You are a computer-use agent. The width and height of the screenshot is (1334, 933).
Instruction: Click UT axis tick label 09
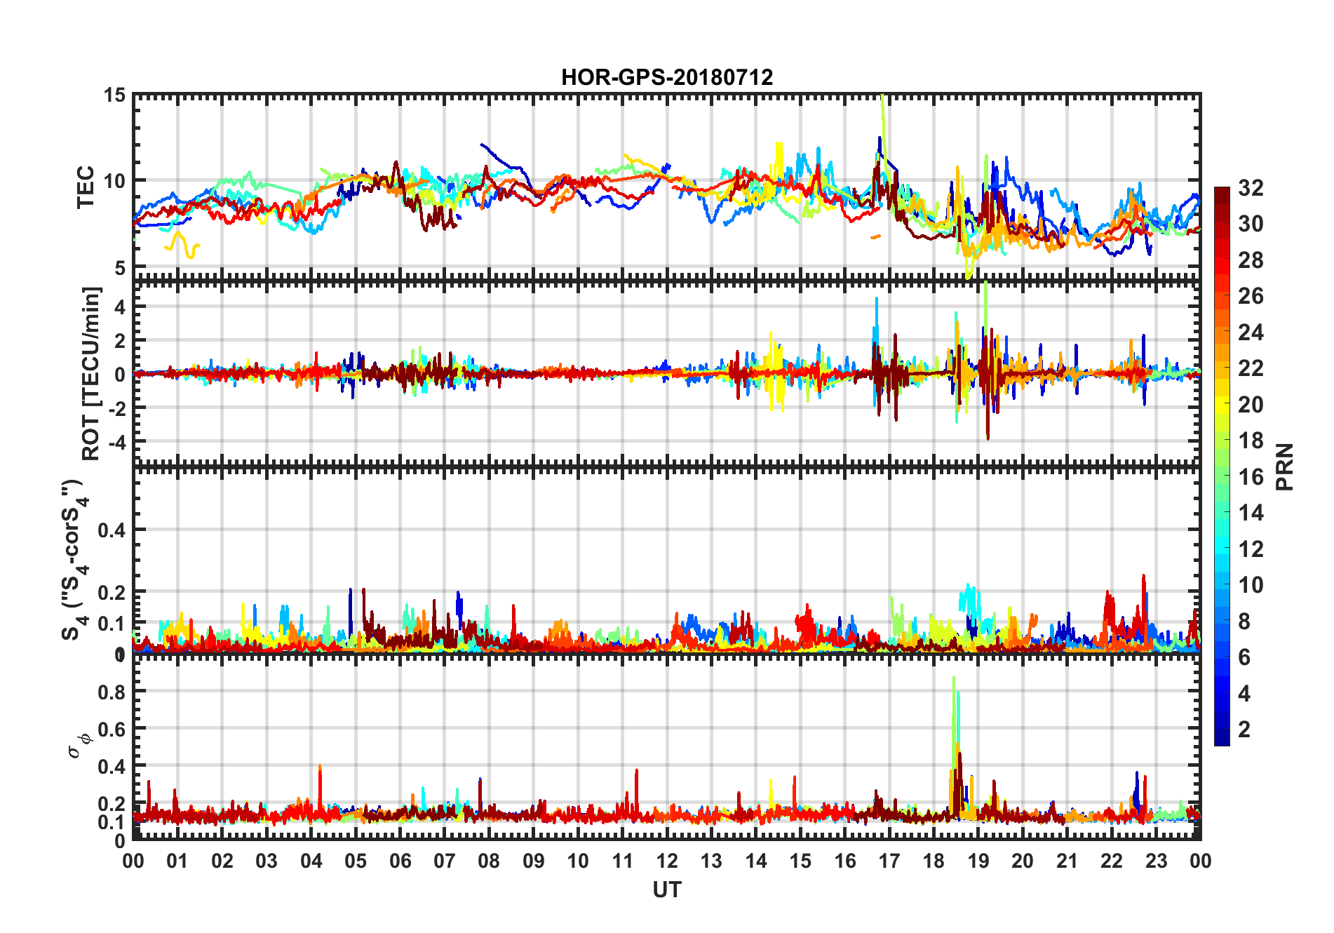(534, 861)
